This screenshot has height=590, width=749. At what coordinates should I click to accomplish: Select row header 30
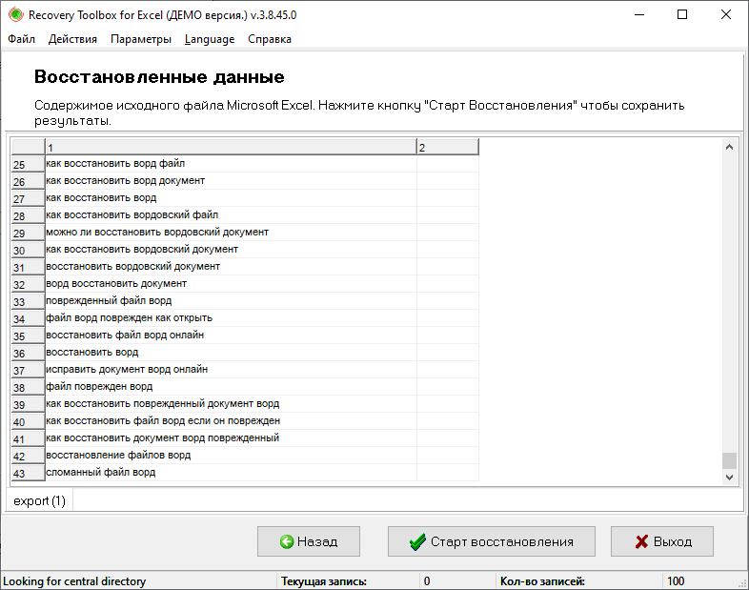[28, 250]
